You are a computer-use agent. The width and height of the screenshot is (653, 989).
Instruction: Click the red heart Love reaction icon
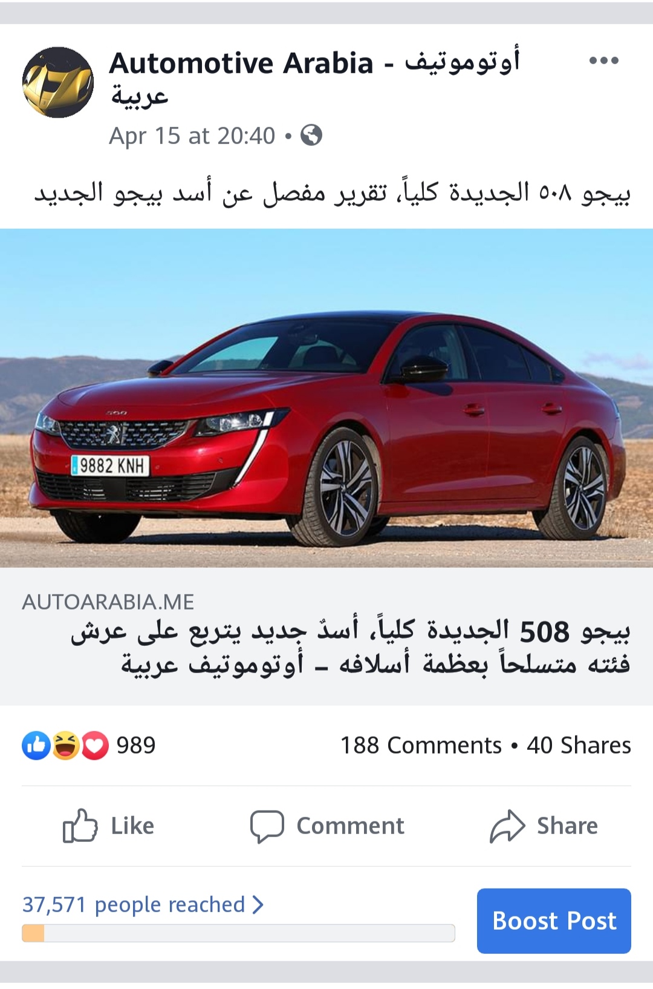tap(94, 745)
